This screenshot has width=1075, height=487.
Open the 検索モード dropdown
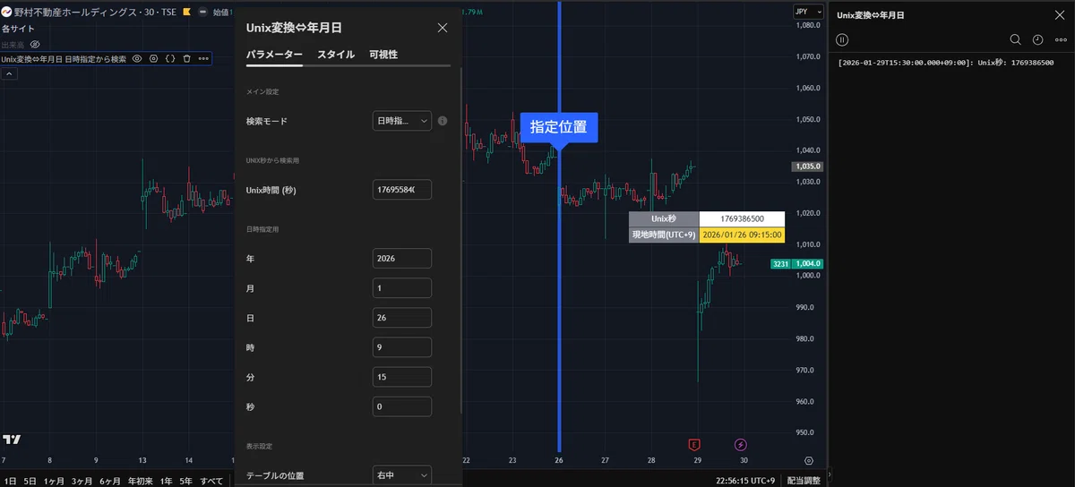tap(402, 121)
